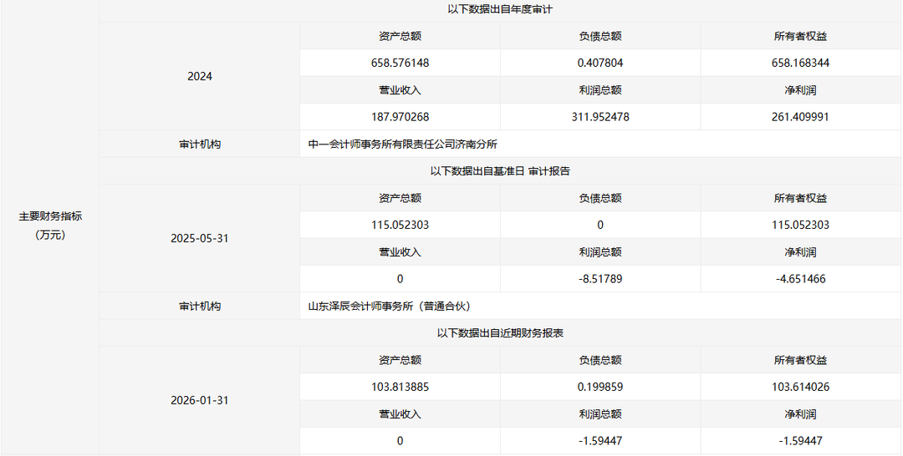Click the auditor name 中一会计师事务所有限责任公司济南分所
This screenshot has width=903, height=456.
point(403,144)
